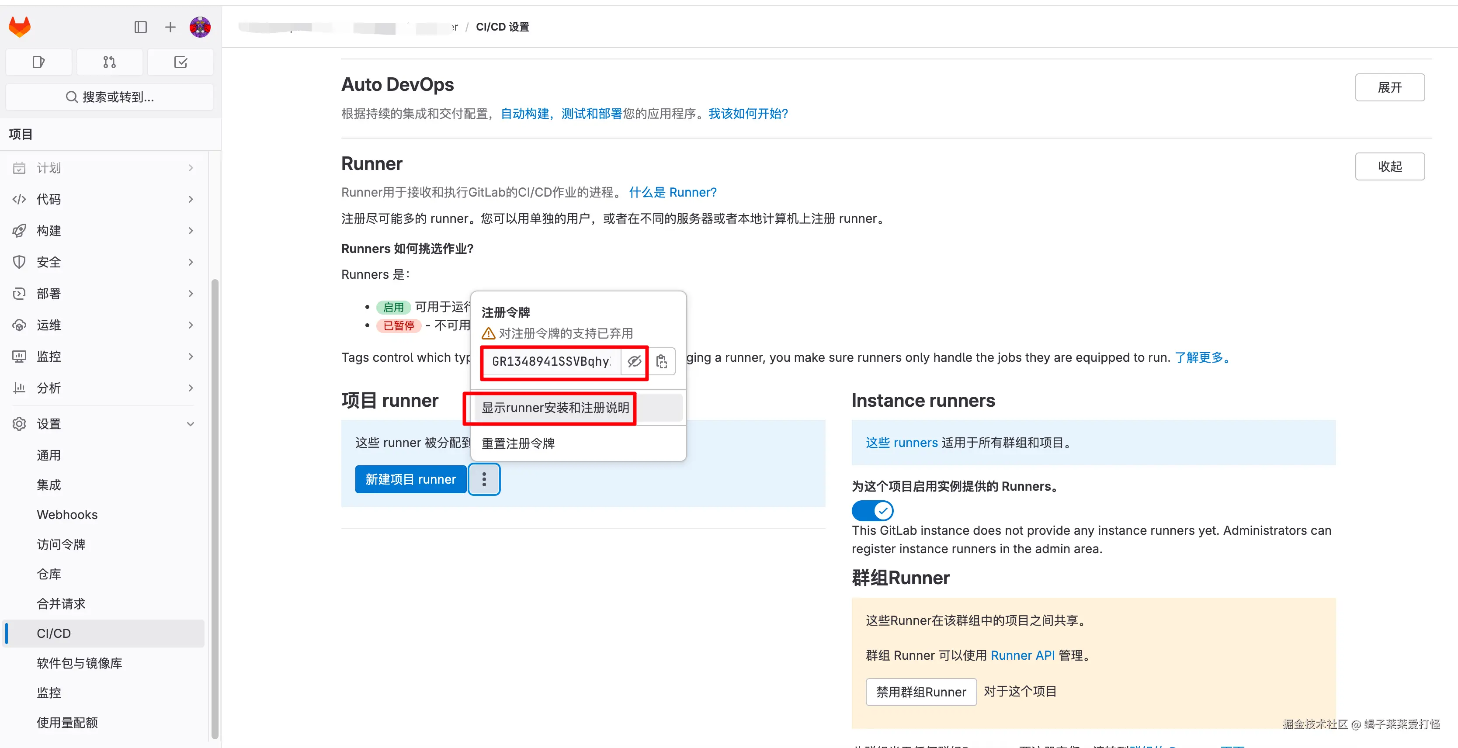This screenshot has width=1458, height=748.
Task: Click the 新建项目 runner button
Action: [410, 479]
